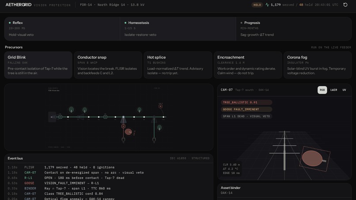Run the Encroachment precursor

[x=248, y=65]
